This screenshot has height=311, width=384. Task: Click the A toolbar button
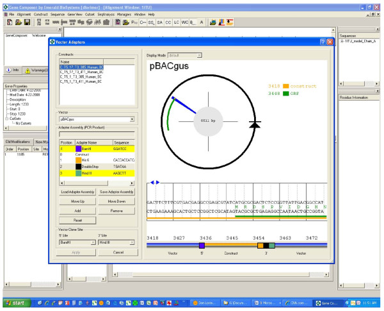(x=202, y=22)
